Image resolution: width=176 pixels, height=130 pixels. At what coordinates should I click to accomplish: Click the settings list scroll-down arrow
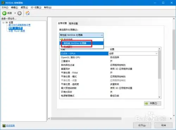pyautogui.click(x=159, y=97)
